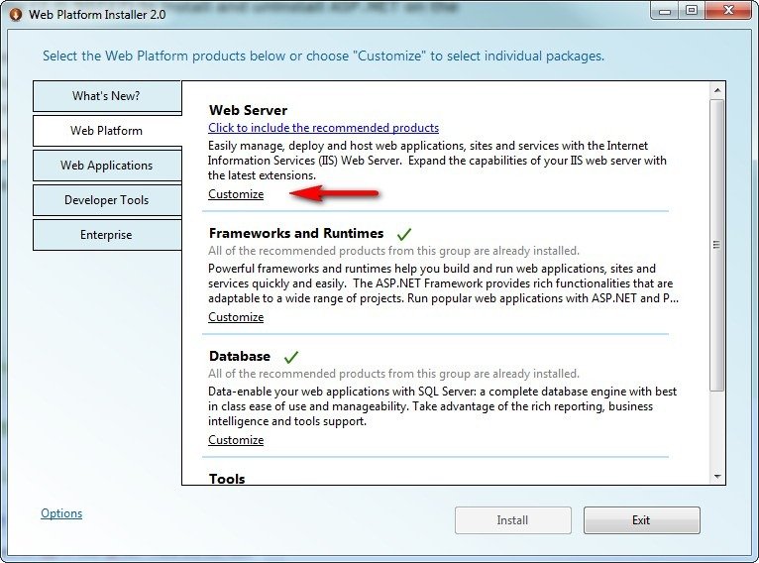Click the green checkmark beside Frameworks and Runtimes
The image size is (759, 563).
pyautogui.click(x=403, y=234)
